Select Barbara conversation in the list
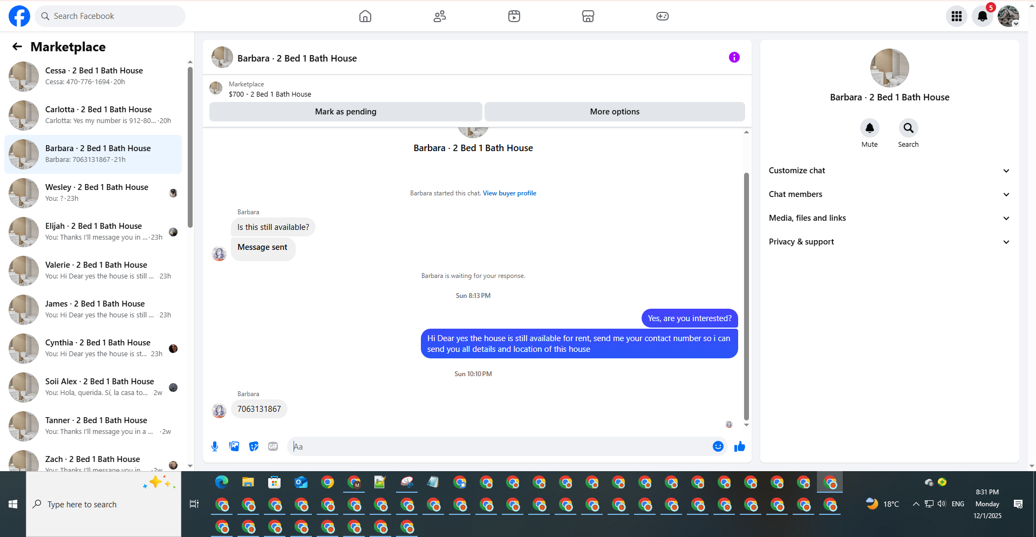 [x=93, y=154]
